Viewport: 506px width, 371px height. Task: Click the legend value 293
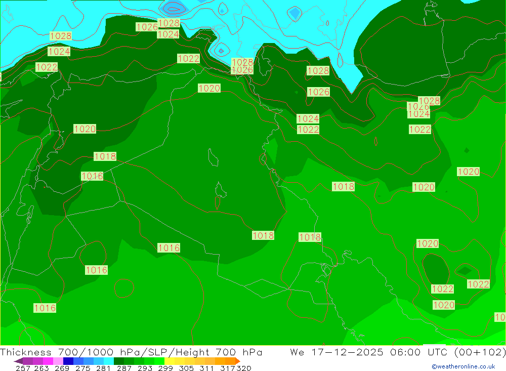point(145,368)
